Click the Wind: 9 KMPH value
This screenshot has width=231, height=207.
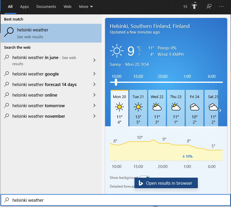(171, 54)
